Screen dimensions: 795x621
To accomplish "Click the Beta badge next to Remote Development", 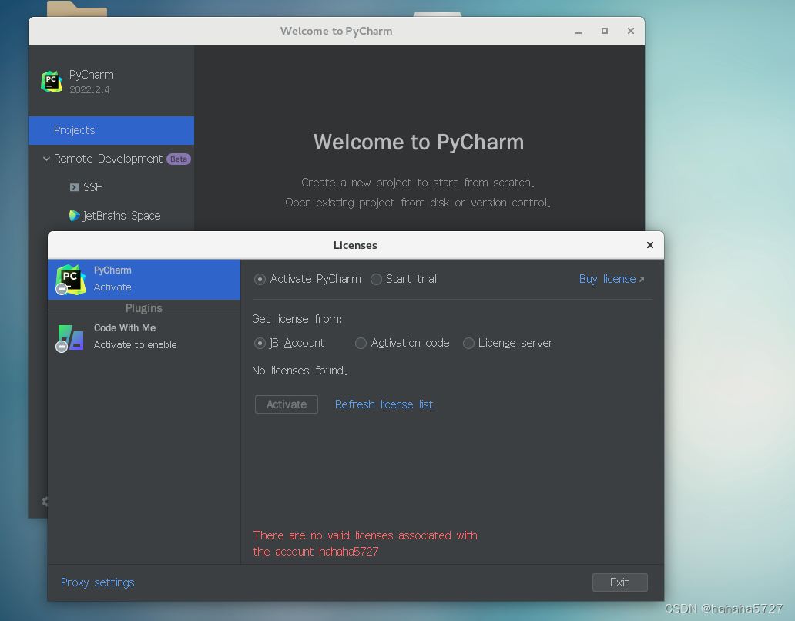I will (x=178, y=159).
